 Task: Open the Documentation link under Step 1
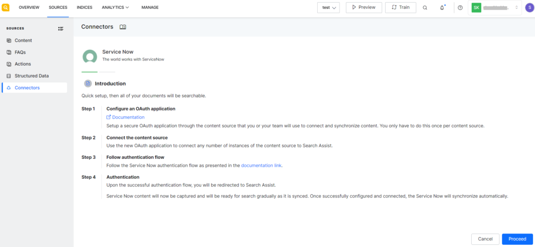pos(129,117)
